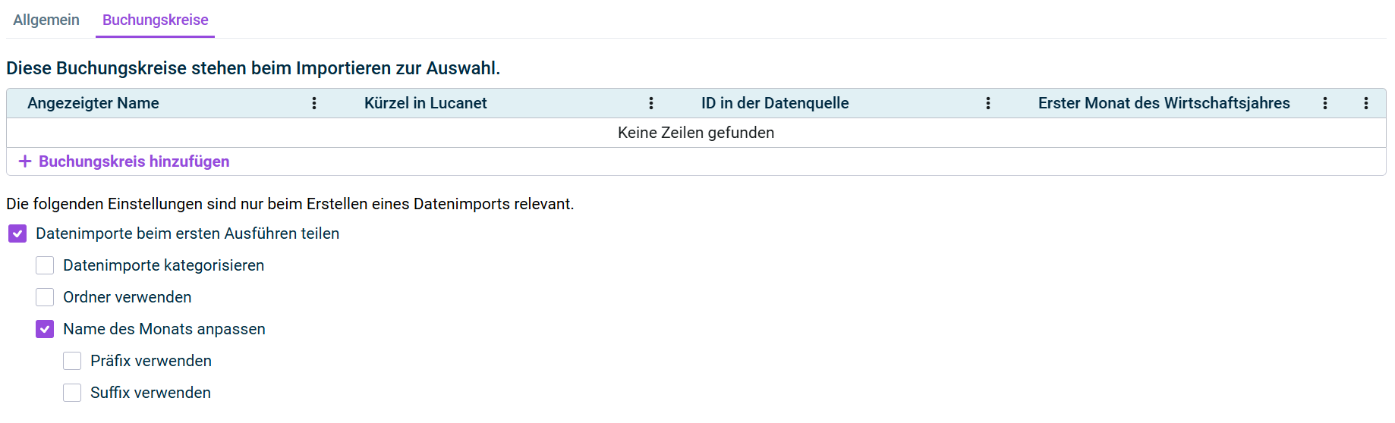
Task: Open the ID in der Datenquelle column menu
Action: (988, 103)
